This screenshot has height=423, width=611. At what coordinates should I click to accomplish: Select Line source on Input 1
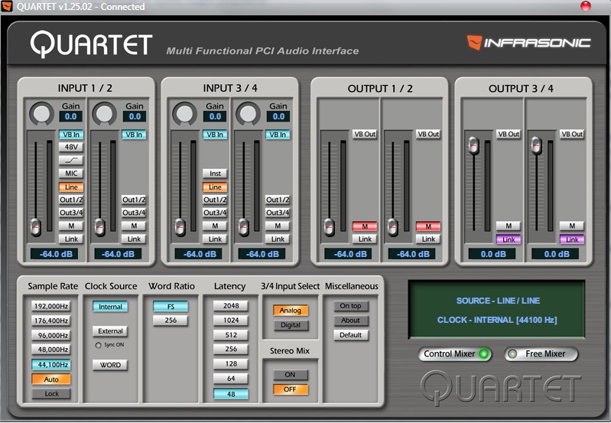click(71, 187)
